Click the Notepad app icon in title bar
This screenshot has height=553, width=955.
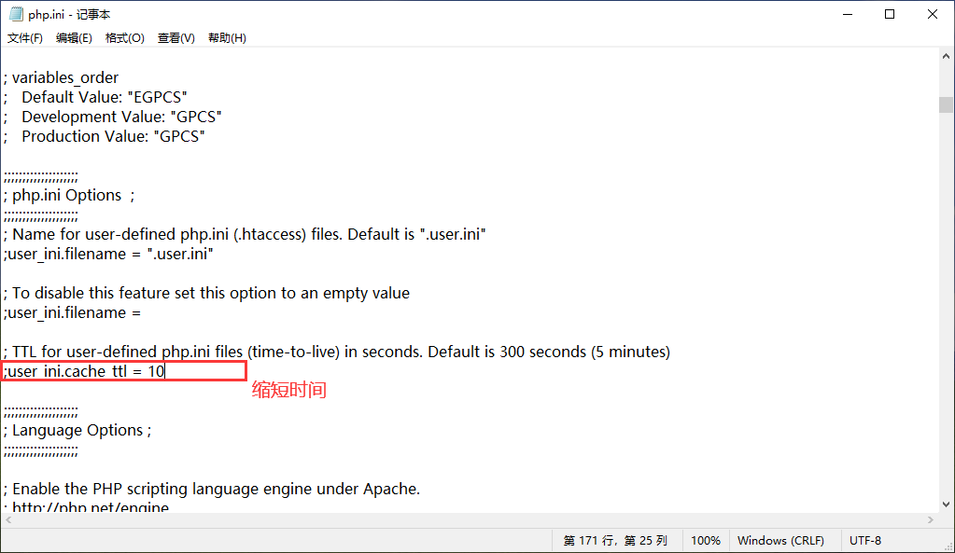click(x=16, y=14)
